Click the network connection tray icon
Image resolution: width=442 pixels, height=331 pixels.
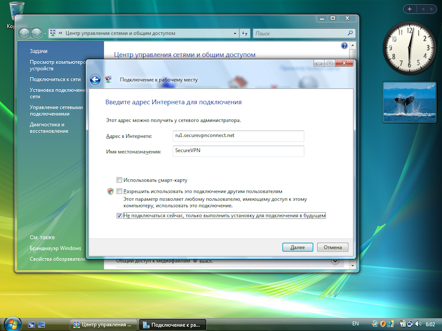tap(410, 324)
